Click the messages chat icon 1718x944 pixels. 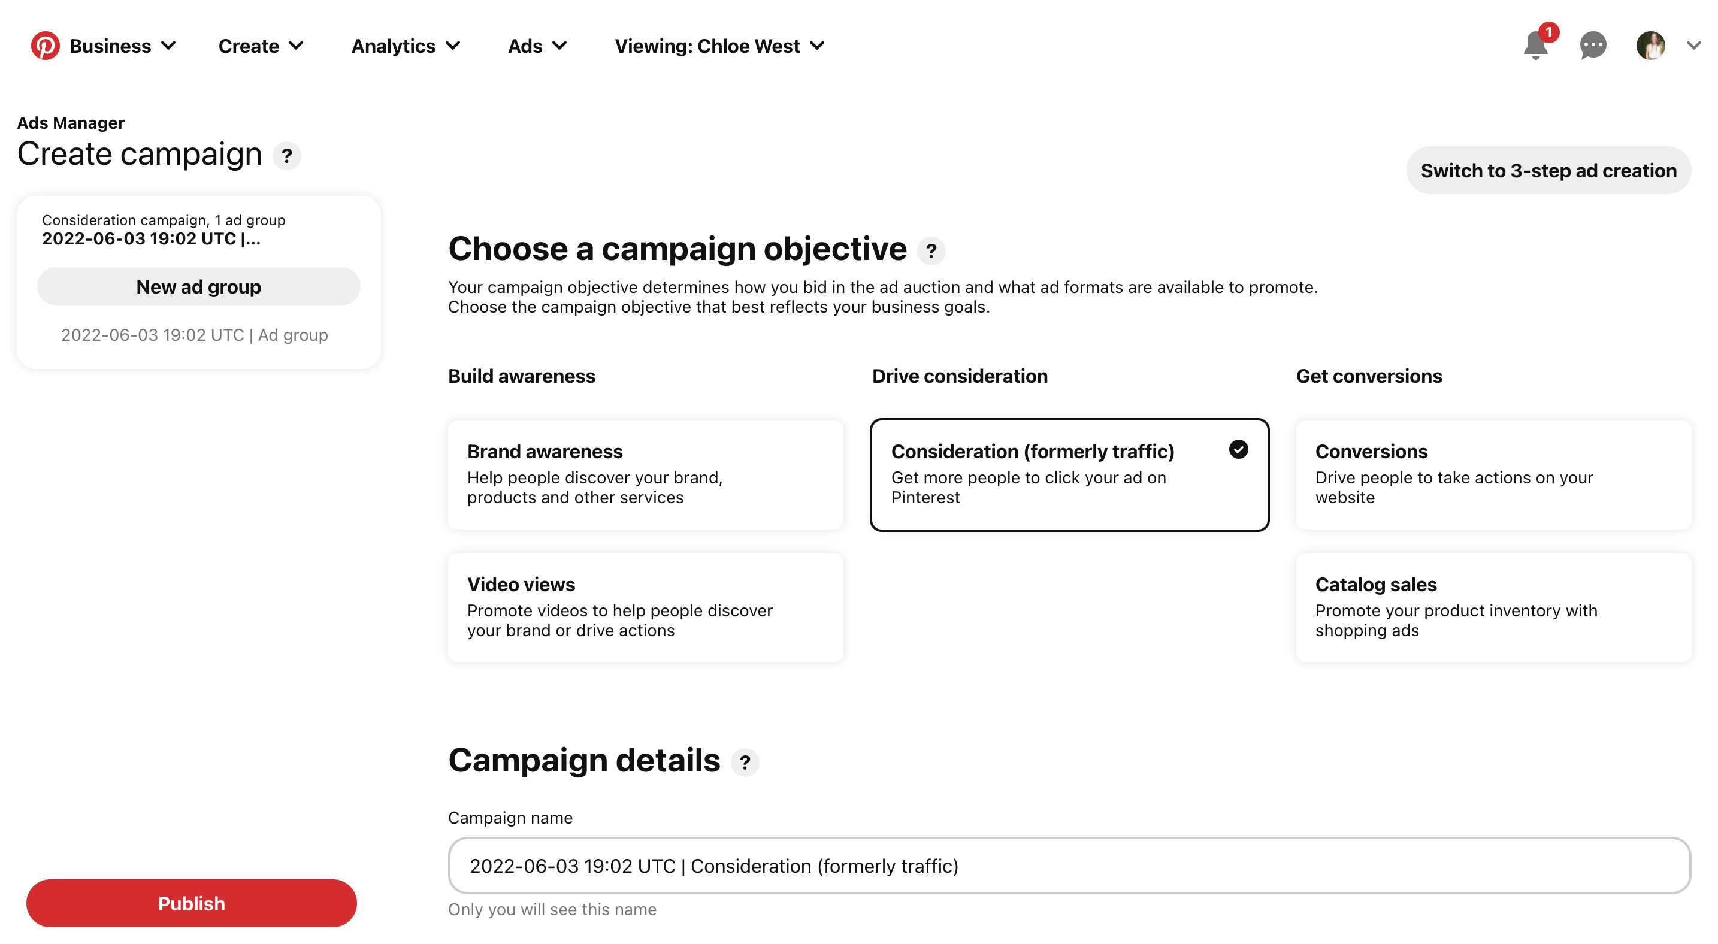pos(1592,46)
